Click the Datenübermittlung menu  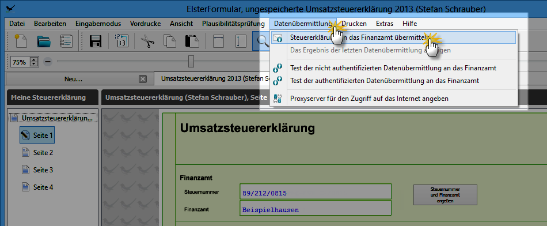(303, 24)
